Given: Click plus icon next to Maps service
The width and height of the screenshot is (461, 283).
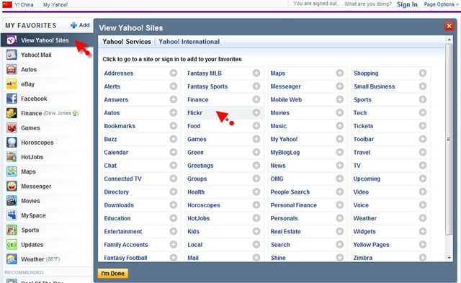Looking at the screenshot, I should click(x=340, y=73).
